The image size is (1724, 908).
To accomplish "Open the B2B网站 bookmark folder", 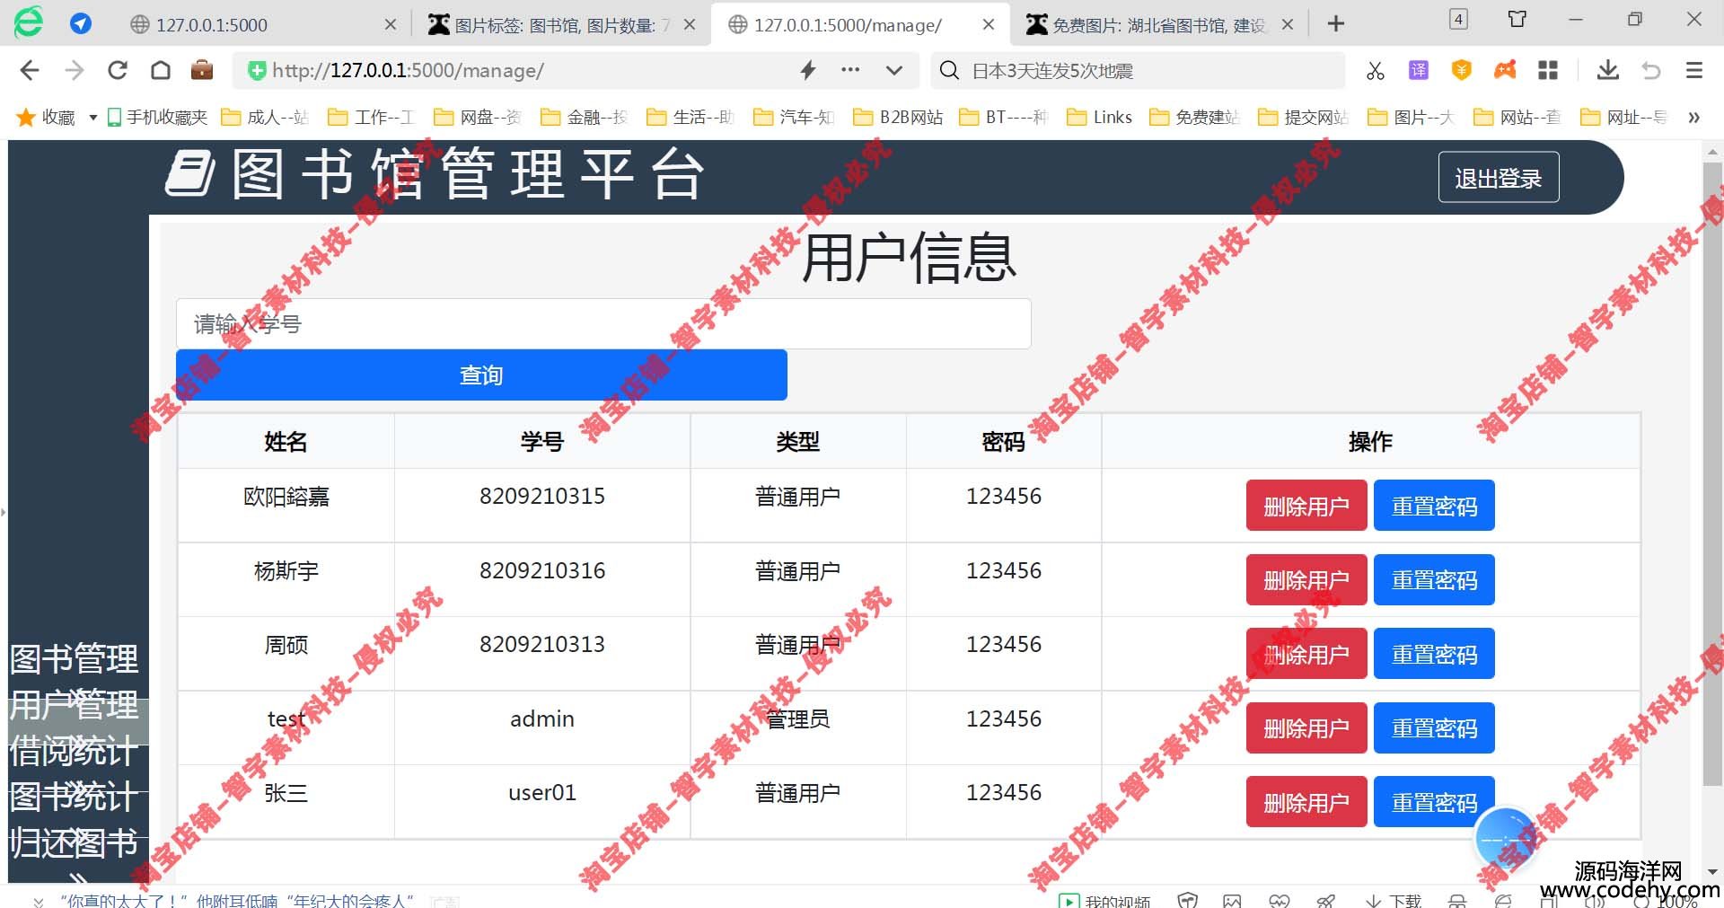I will click(x=898, y=118).
